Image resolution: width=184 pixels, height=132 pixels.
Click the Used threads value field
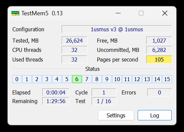(x=74, y=60)
